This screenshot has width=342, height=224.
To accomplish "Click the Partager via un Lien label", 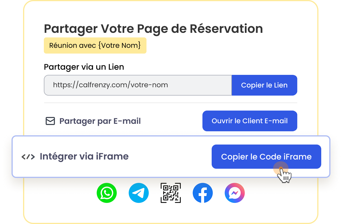I will pos(84,67).
